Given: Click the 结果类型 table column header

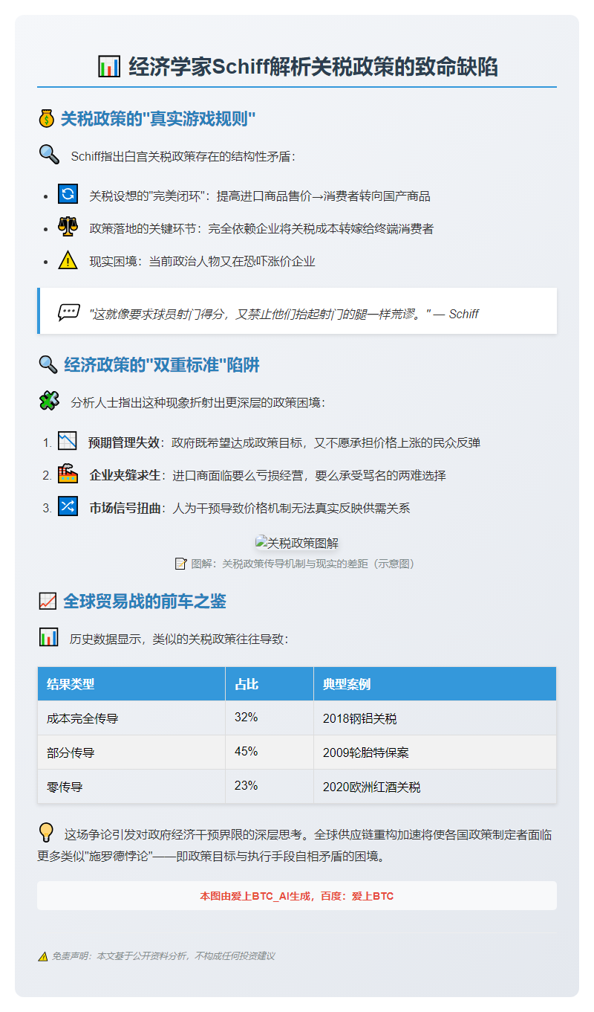Looking at the screenshot, I should point(131,684).
